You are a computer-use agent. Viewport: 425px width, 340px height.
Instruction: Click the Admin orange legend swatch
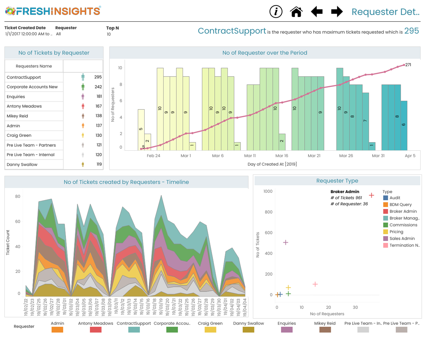coord(57,329)
